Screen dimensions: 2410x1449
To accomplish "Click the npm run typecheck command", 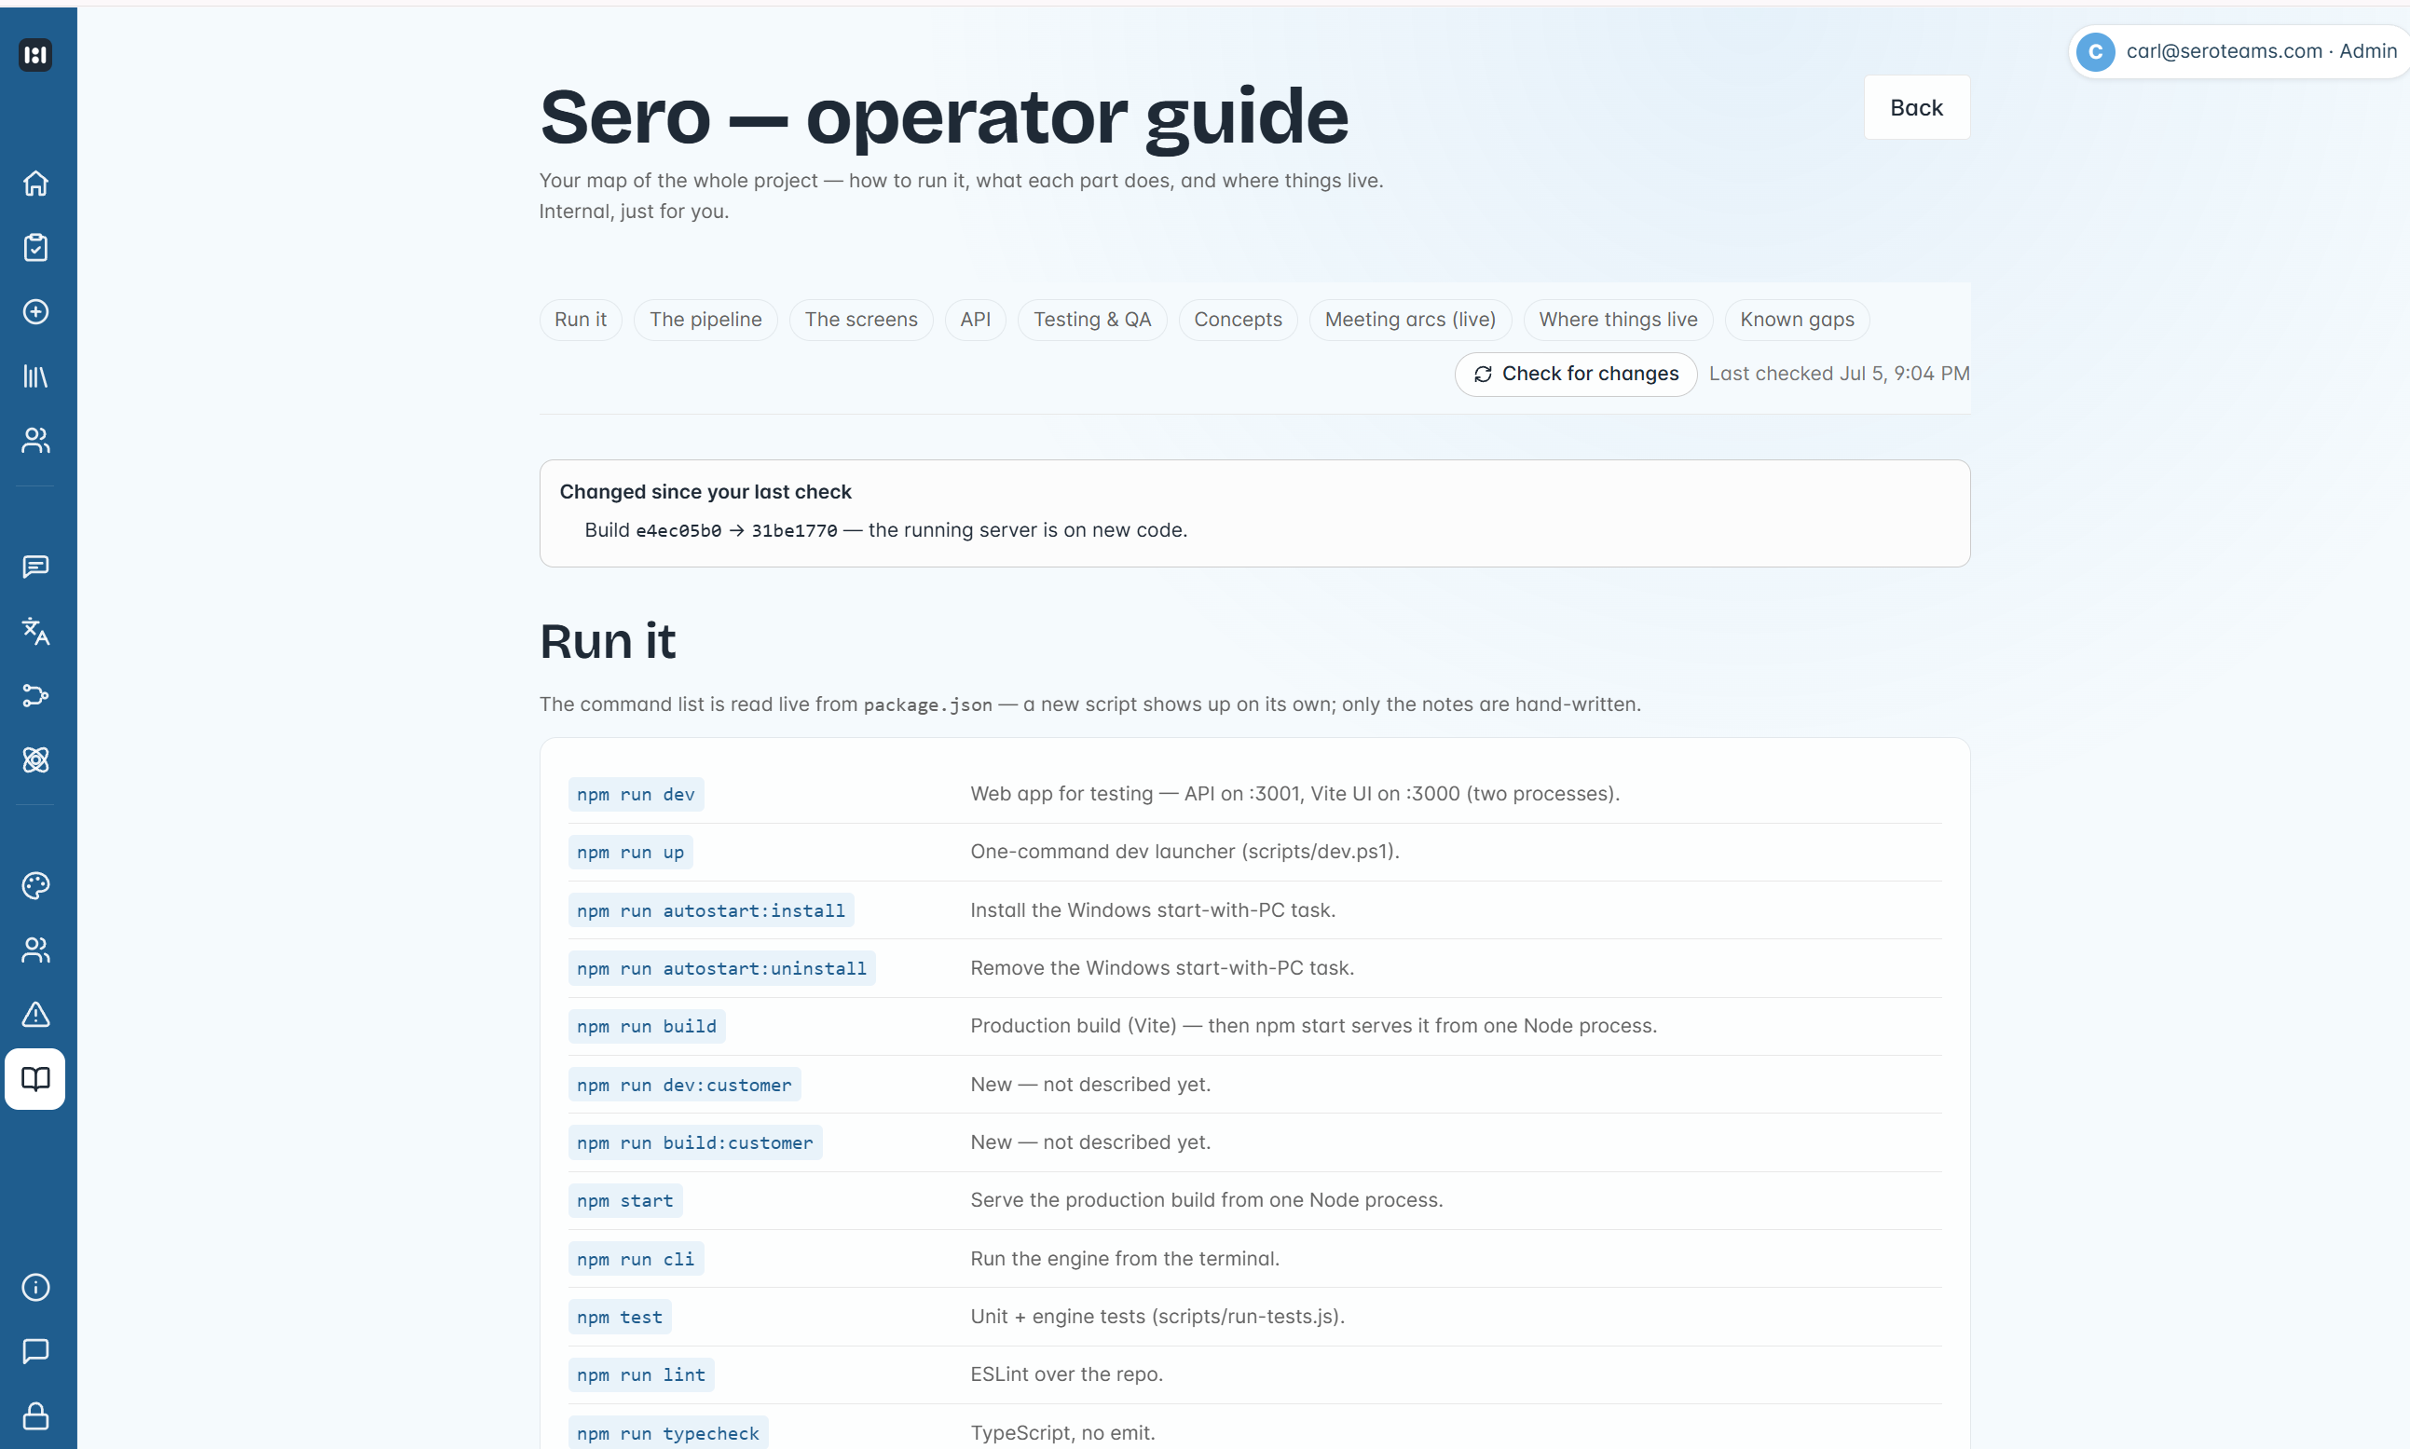I will (668, 1432).
